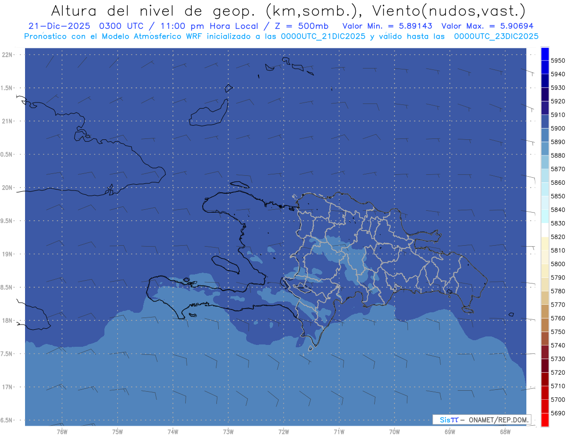Click the bright blue swatch above 5950

click(545, 54)
